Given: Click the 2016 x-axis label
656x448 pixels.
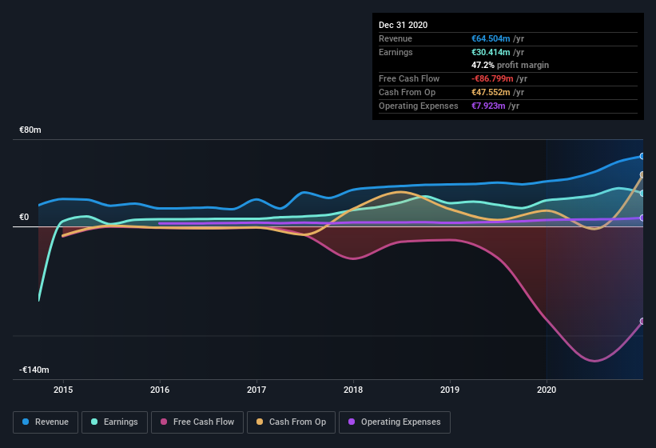Looking at the screenshot, I should coord(160,390).
